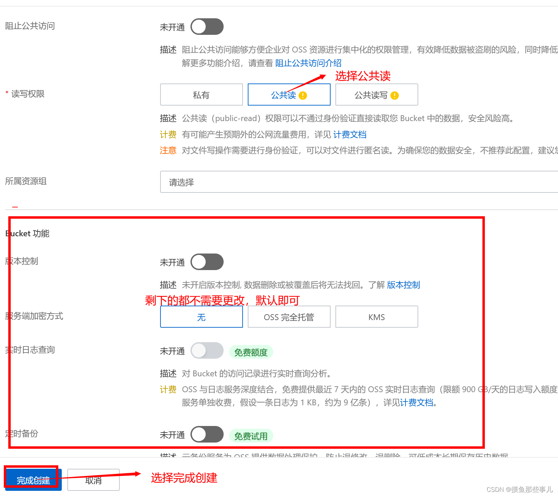Open the 阻止公共访问介绍 link
Viewport: 558px width, 496px height.
click(x=308, y=63)
